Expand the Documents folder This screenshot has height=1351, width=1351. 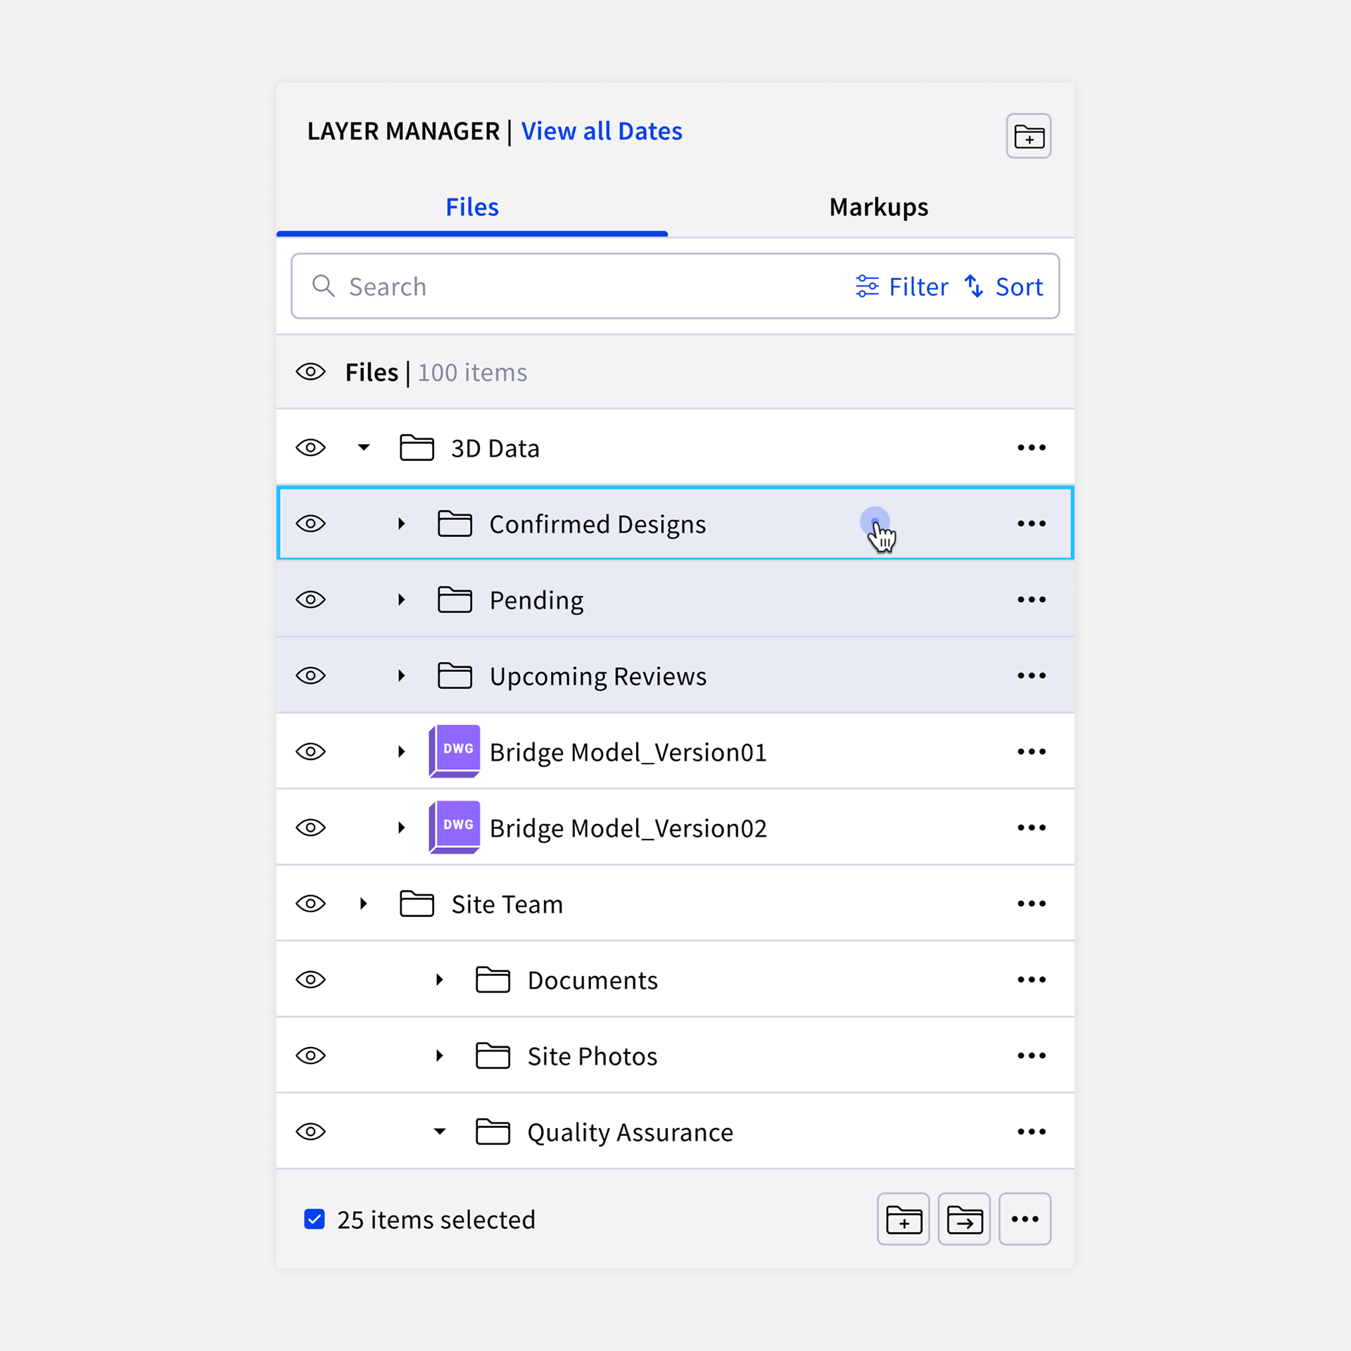pyautogui.click(x=439, y=979)
